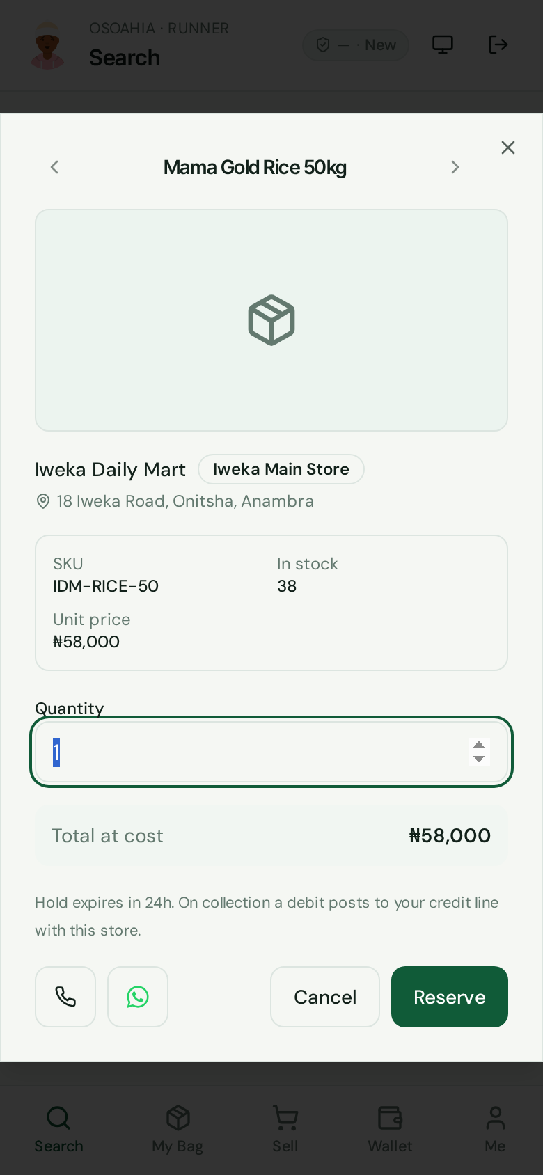This screenshot has height=1175, width=543.
Task: Switch to the Sell tab
Action: (x=285, y=1130)
